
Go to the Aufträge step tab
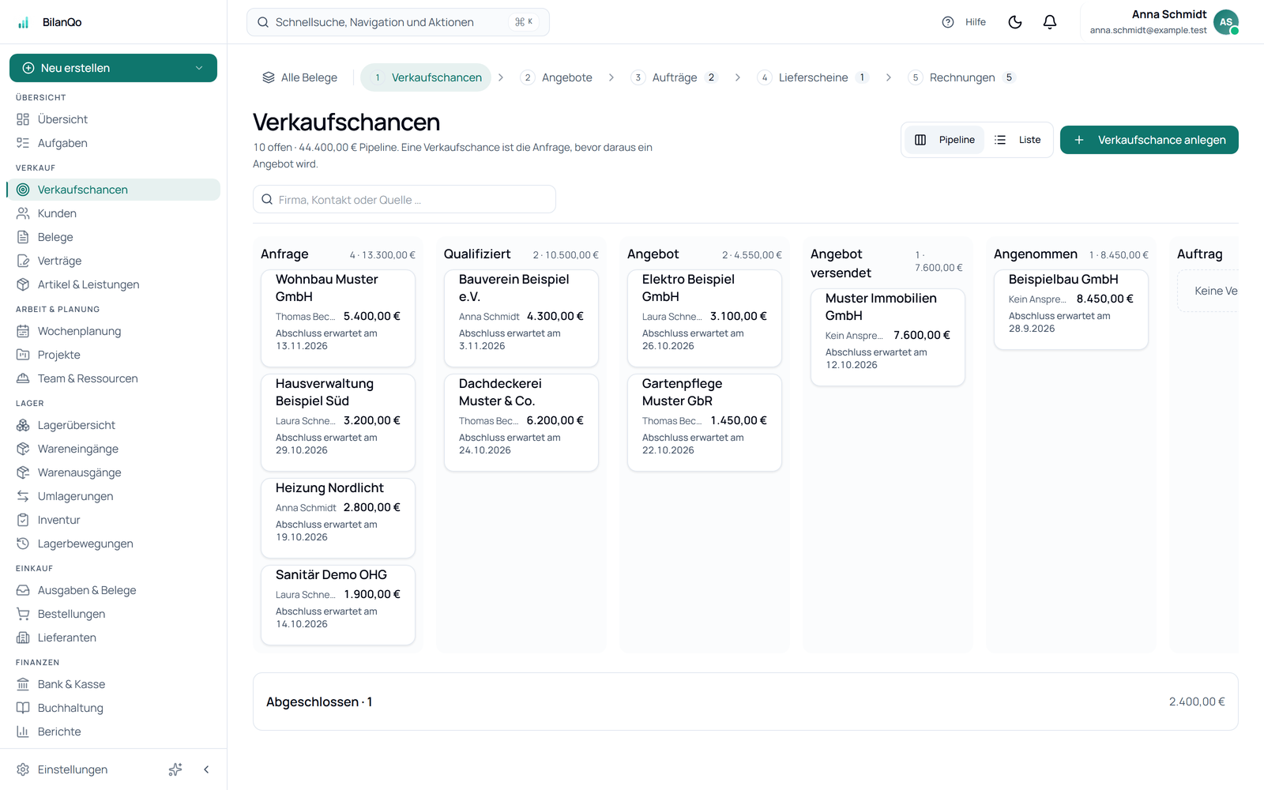675,77
